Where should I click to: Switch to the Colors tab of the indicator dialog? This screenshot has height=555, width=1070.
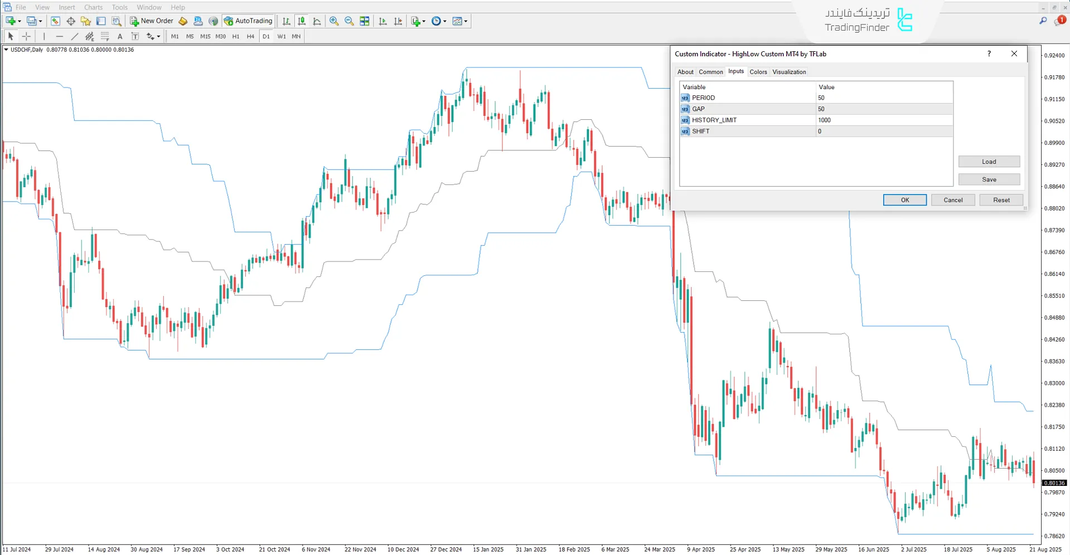coord(758,71)
